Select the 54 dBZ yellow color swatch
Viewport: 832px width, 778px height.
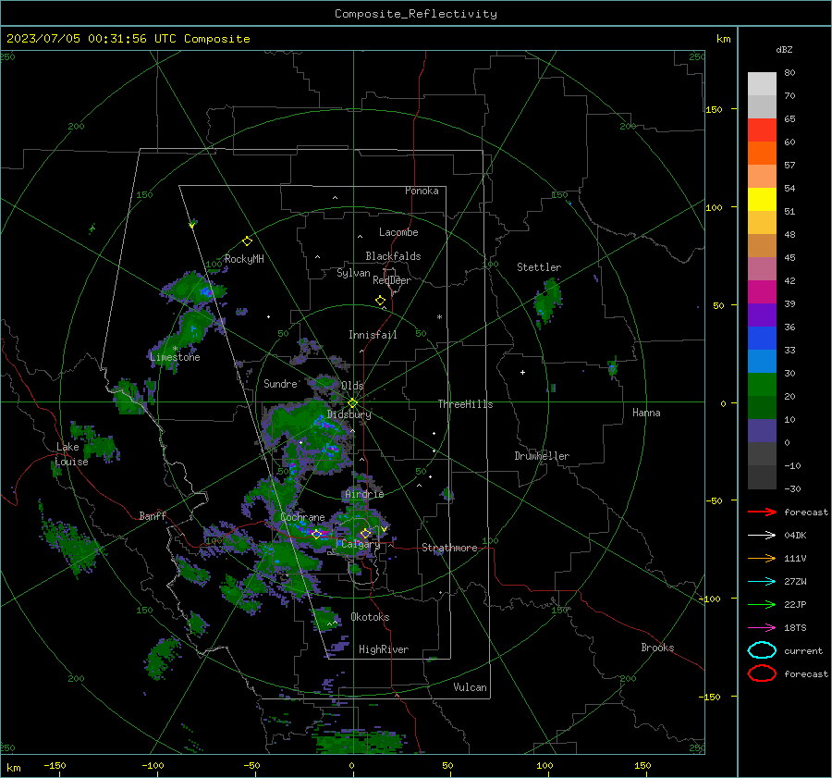(x=762, y=199)
